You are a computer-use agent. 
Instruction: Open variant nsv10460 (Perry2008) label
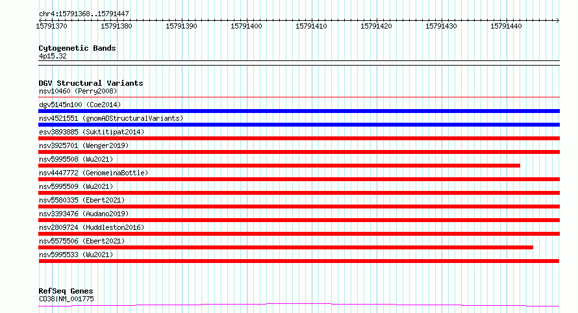coord(78,91)
